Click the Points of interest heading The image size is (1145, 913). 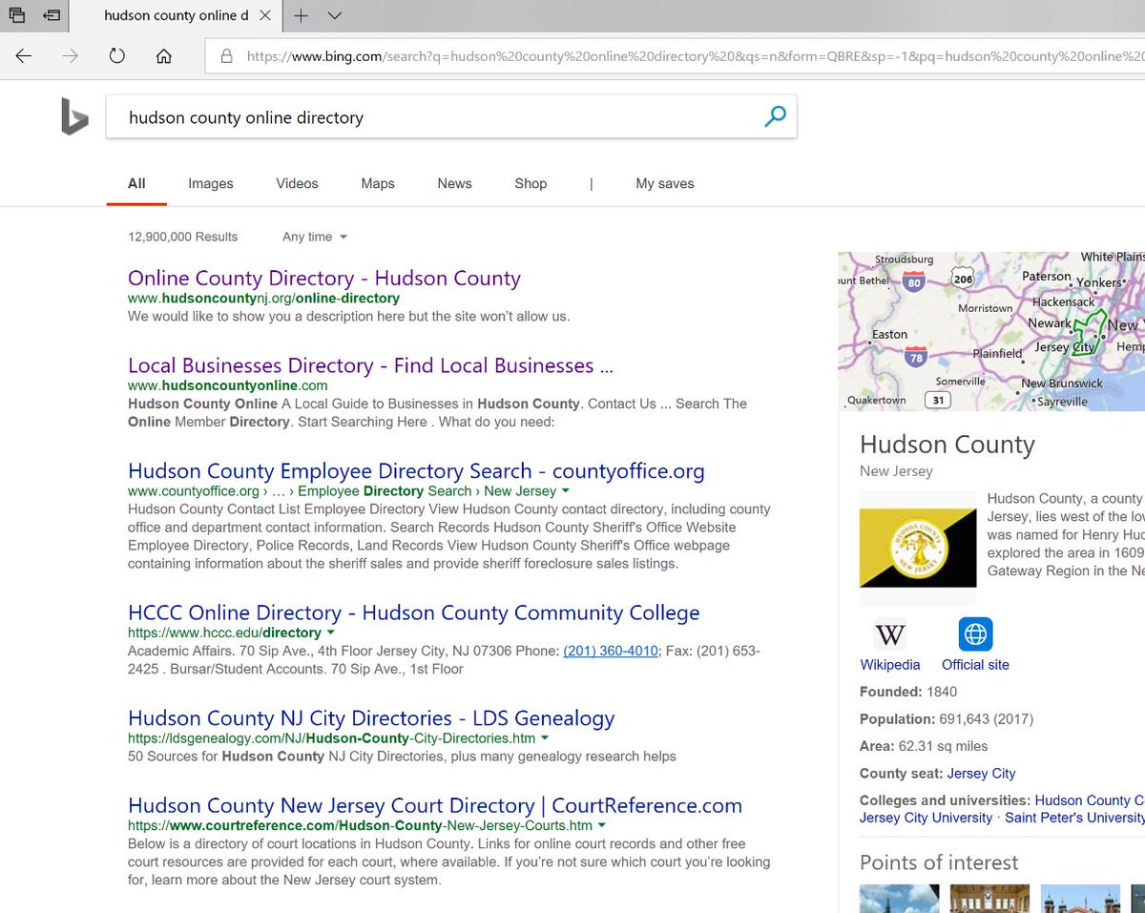[939, 862]
